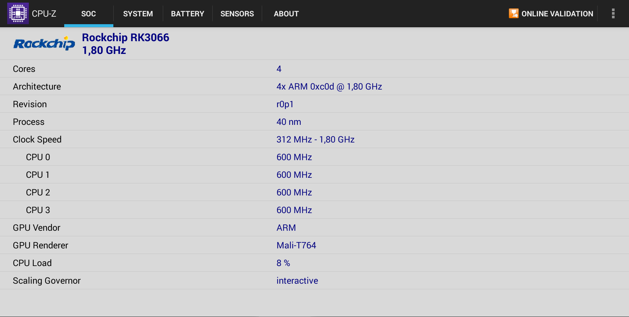The image size is (629, 317).
Task: Select the CPU 0 frequency row
Action: [314, 157]
